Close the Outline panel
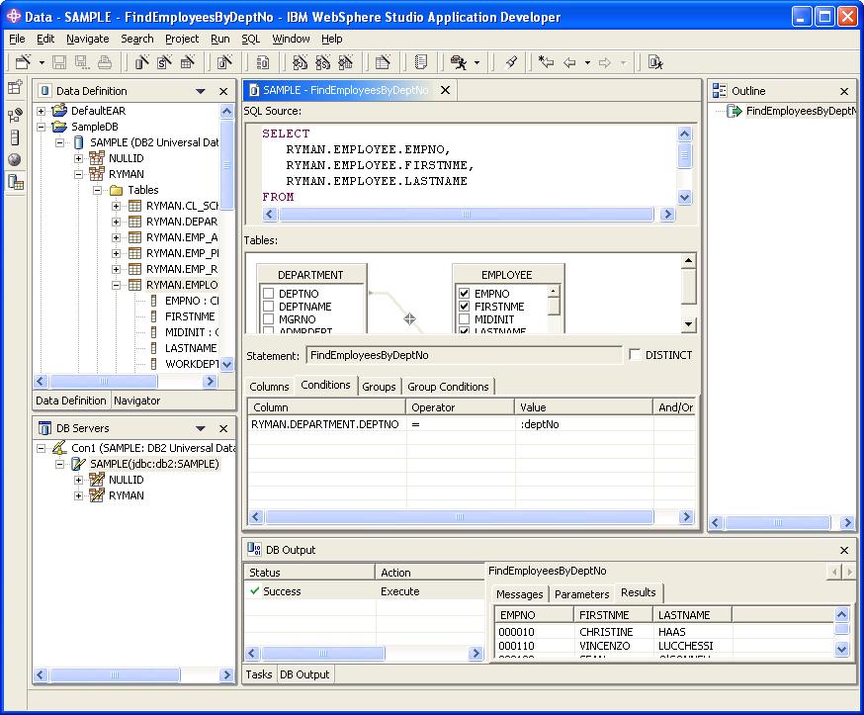This screenshot has height=715, width=864. 844,91
